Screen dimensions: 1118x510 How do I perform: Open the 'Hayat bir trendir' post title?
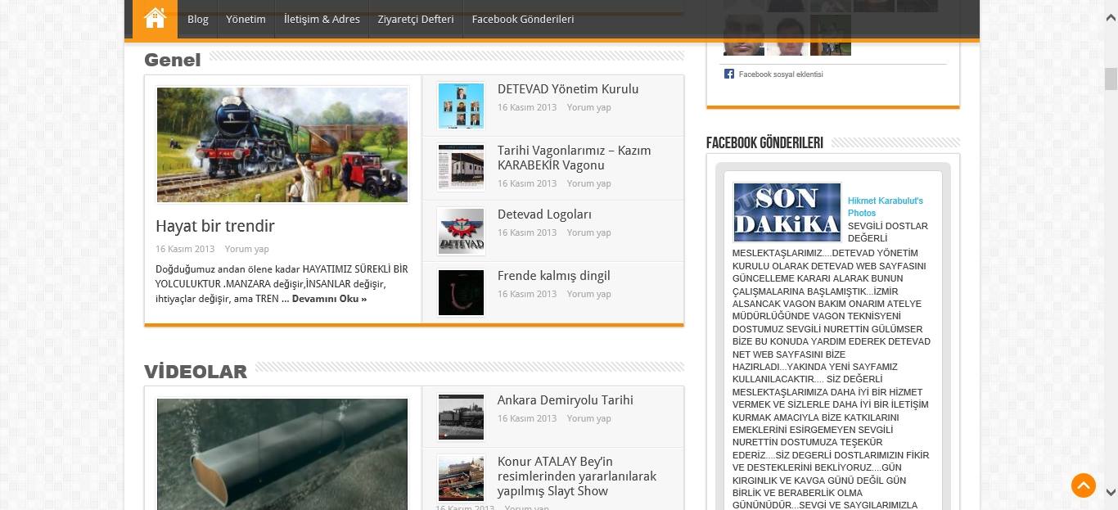(215, 226)
